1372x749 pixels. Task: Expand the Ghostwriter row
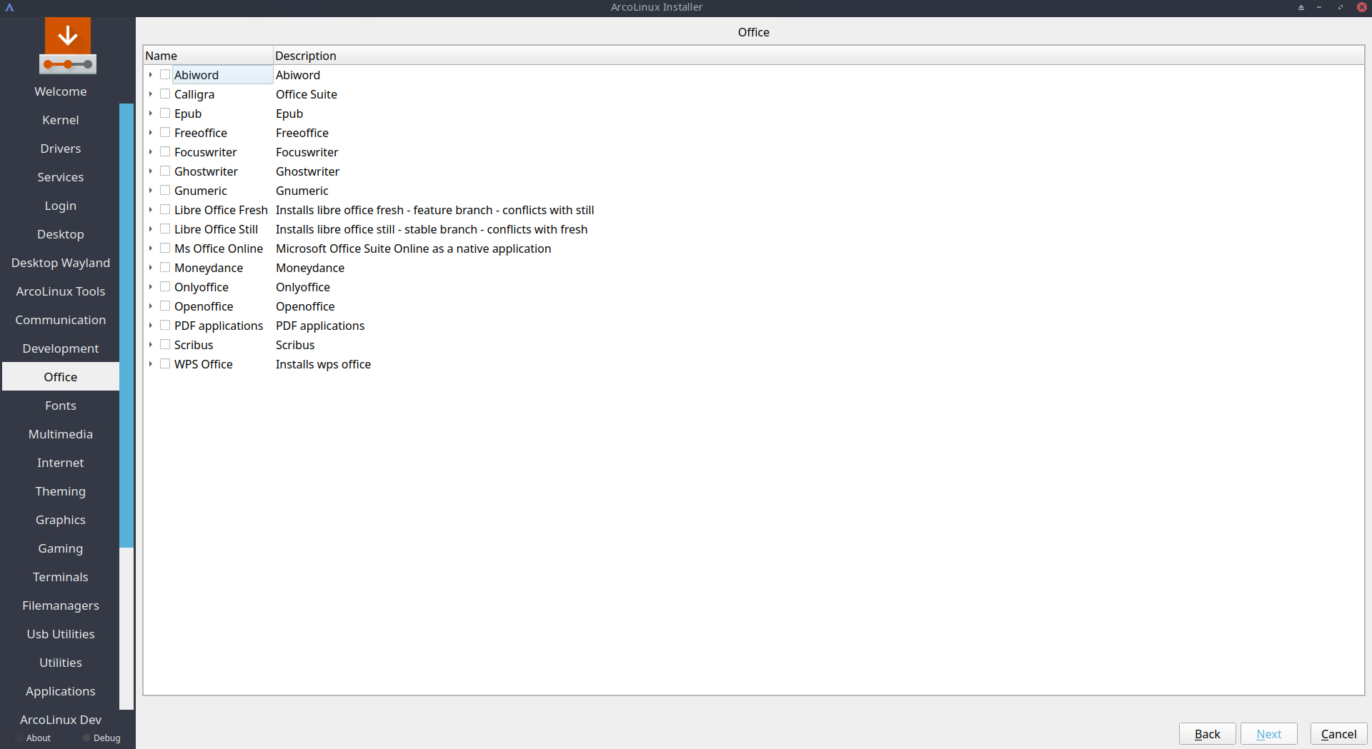coord(151,171)
